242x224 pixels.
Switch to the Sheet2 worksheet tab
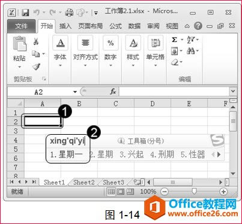(x=84, y=182)
